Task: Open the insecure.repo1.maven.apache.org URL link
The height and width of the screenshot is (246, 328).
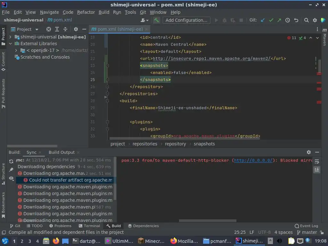Action: [211, 59]
